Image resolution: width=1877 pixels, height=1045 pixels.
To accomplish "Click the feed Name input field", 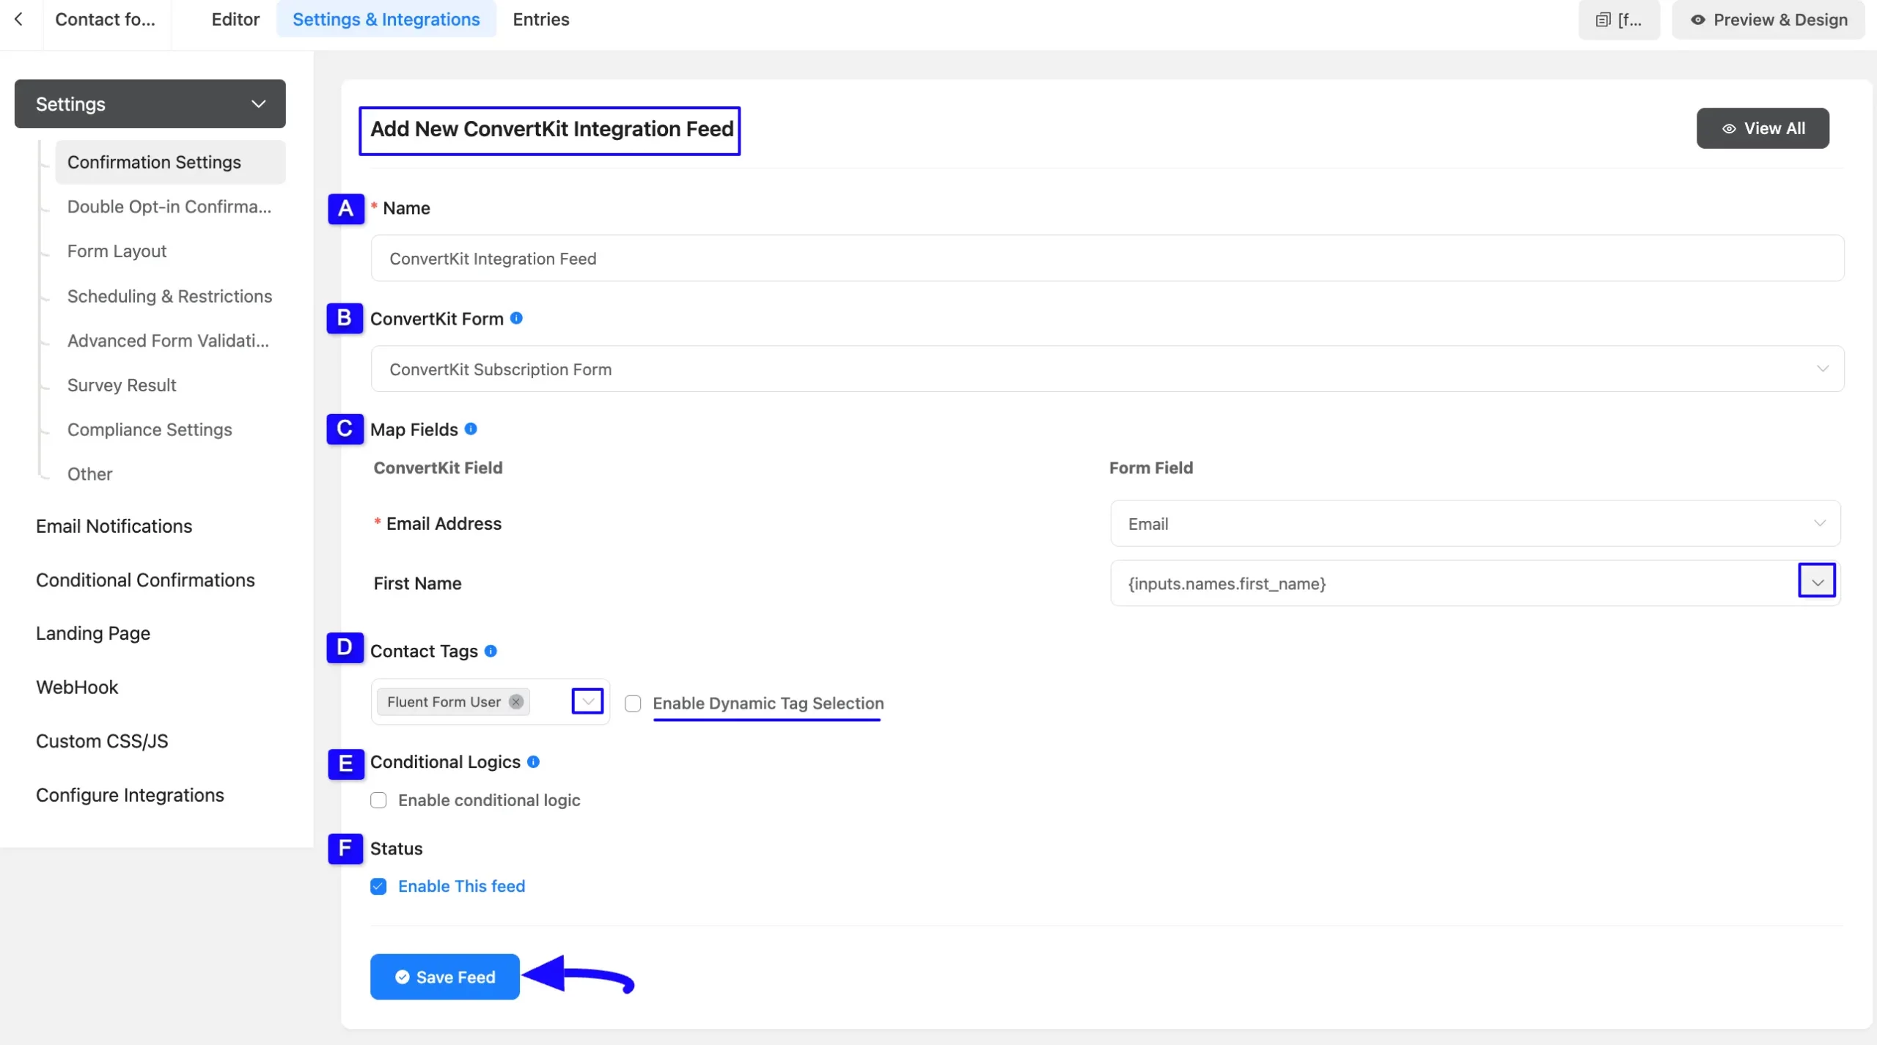I will pyautogui.click(x=1107, y=258).
